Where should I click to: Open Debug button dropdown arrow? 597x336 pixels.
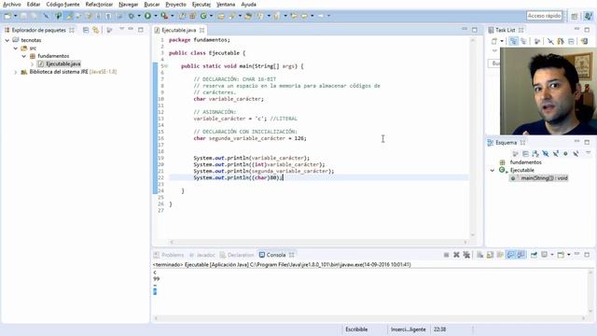[139, 16]
